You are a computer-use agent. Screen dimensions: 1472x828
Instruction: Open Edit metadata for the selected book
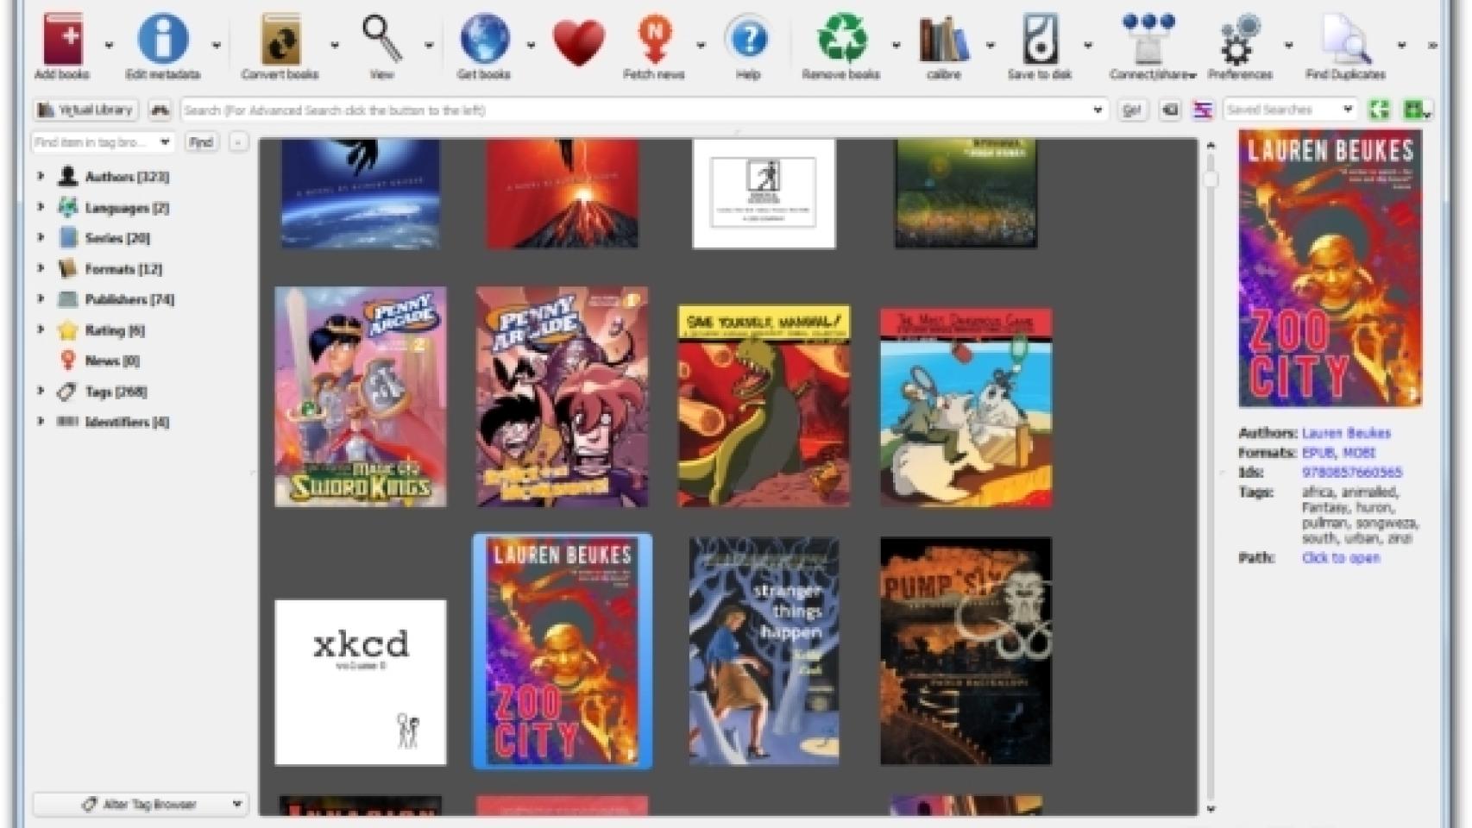162,41
